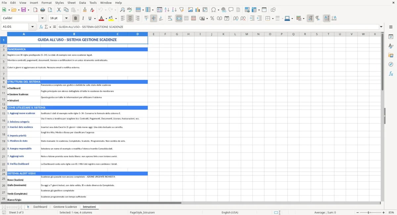Insert Chart icon in toolbar

pyautogui.click(x=198, y=10)
